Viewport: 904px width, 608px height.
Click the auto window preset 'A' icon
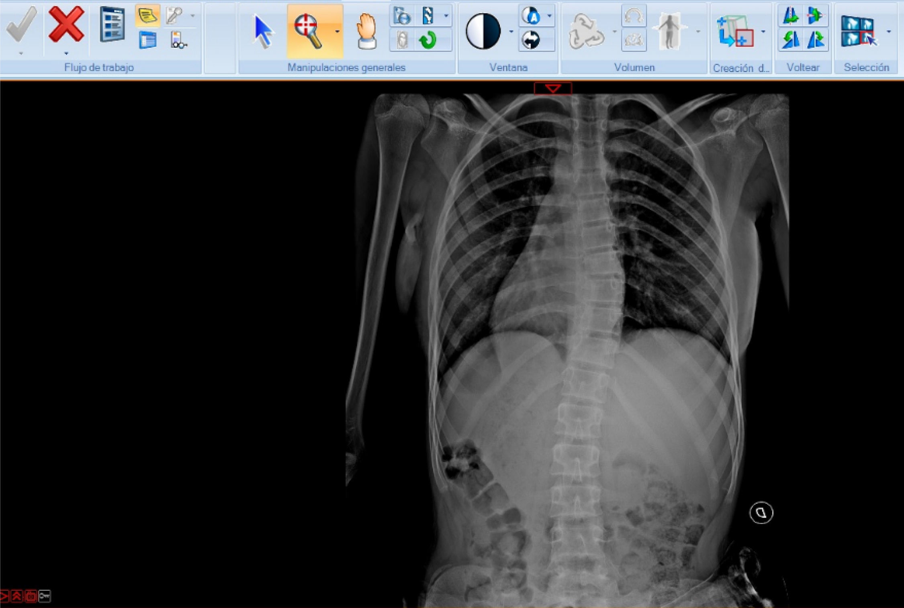(x=531, y=16)
